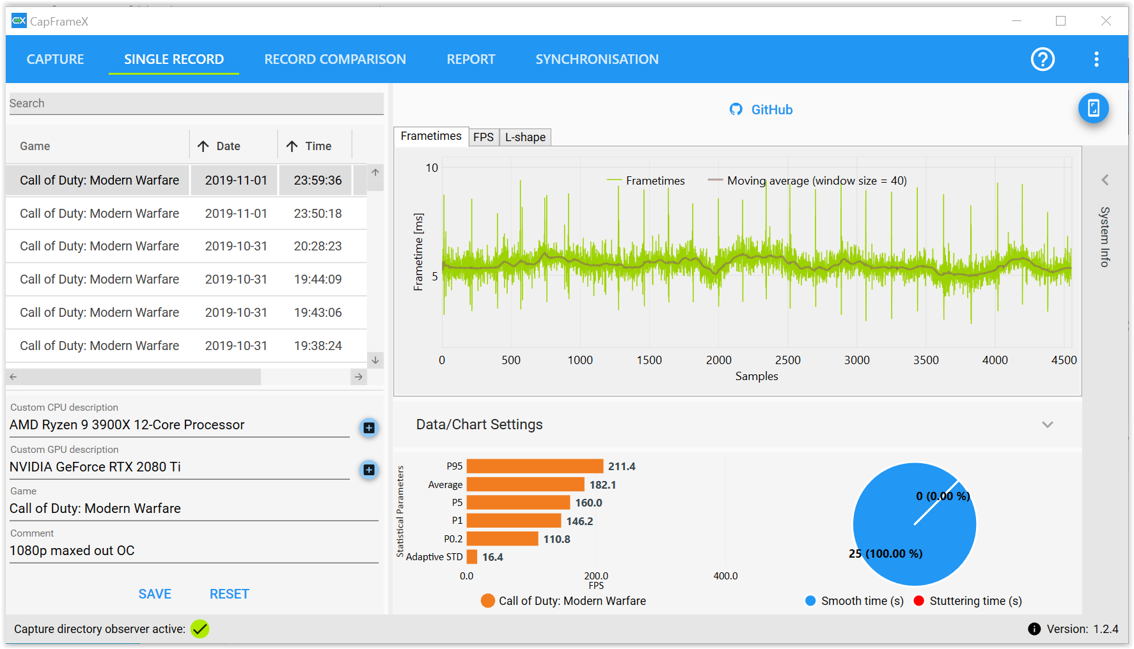The image size is (1134, 649).
Task: Select the record at 19:38:24
Action: click(x=186, y=346)
